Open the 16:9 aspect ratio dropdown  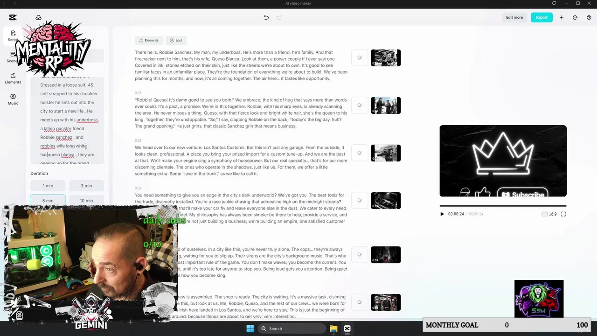(549, 214)
